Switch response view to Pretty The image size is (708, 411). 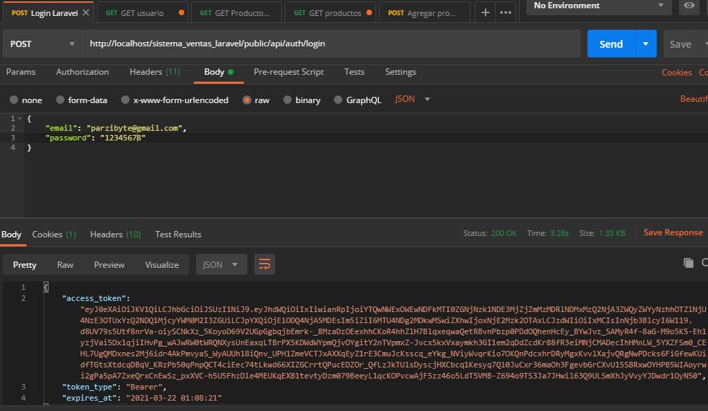tap(25, 265)
